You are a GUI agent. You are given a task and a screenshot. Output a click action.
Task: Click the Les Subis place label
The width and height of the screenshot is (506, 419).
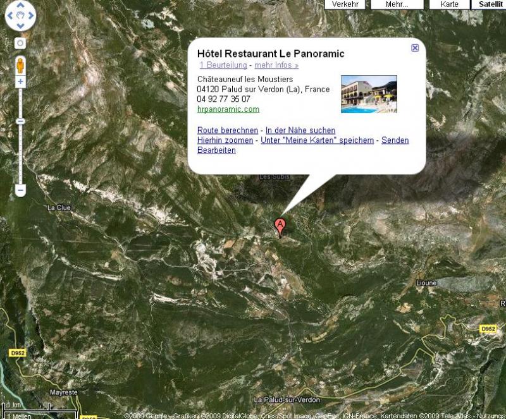(275, 177)
